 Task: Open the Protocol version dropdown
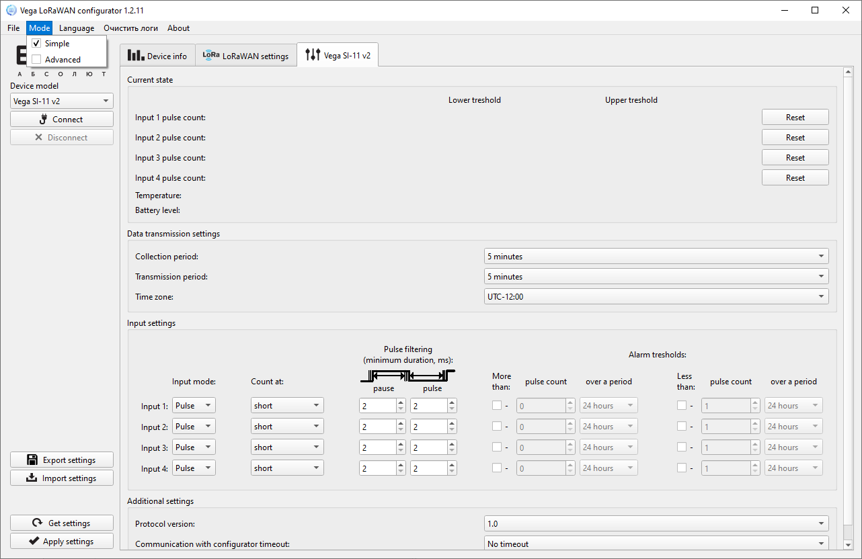pos(656,524)
